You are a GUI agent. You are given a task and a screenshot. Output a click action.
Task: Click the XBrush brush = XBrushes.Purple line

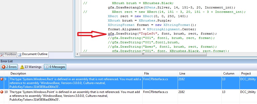click(x=140, y=20)
